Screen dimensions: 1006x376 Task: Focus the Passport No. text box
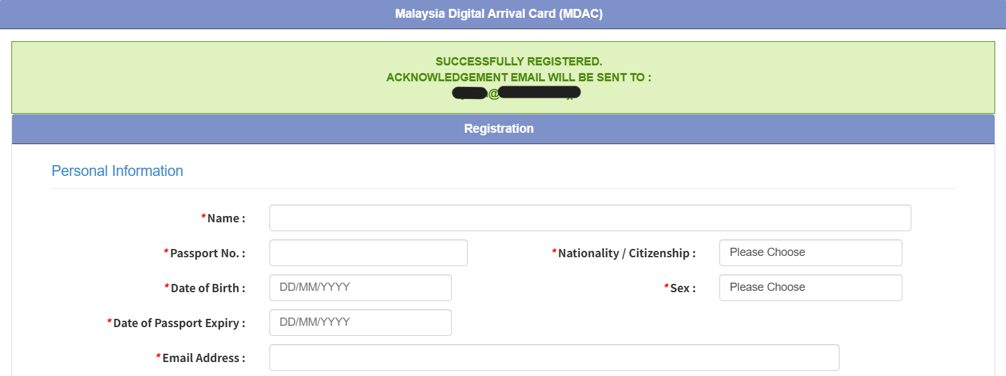point(368,253)
